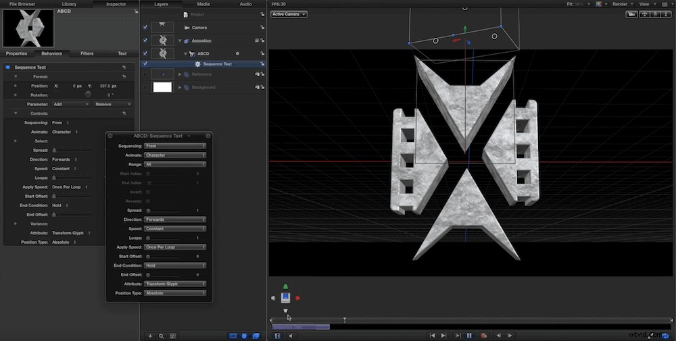Click the lock icon on Camera layer

pyautogui.click(x=262, y=27)
